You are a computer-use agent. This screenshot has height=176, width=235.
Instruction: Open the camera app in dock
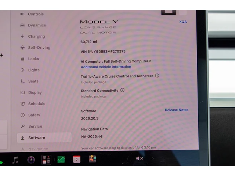(x=31, y=160)
